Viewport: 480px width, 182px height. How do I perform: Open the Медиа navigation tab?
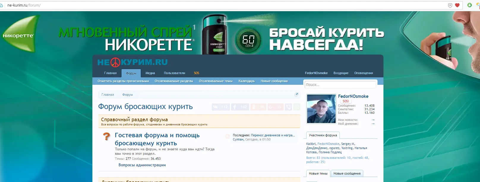click(x=150, y=73)
